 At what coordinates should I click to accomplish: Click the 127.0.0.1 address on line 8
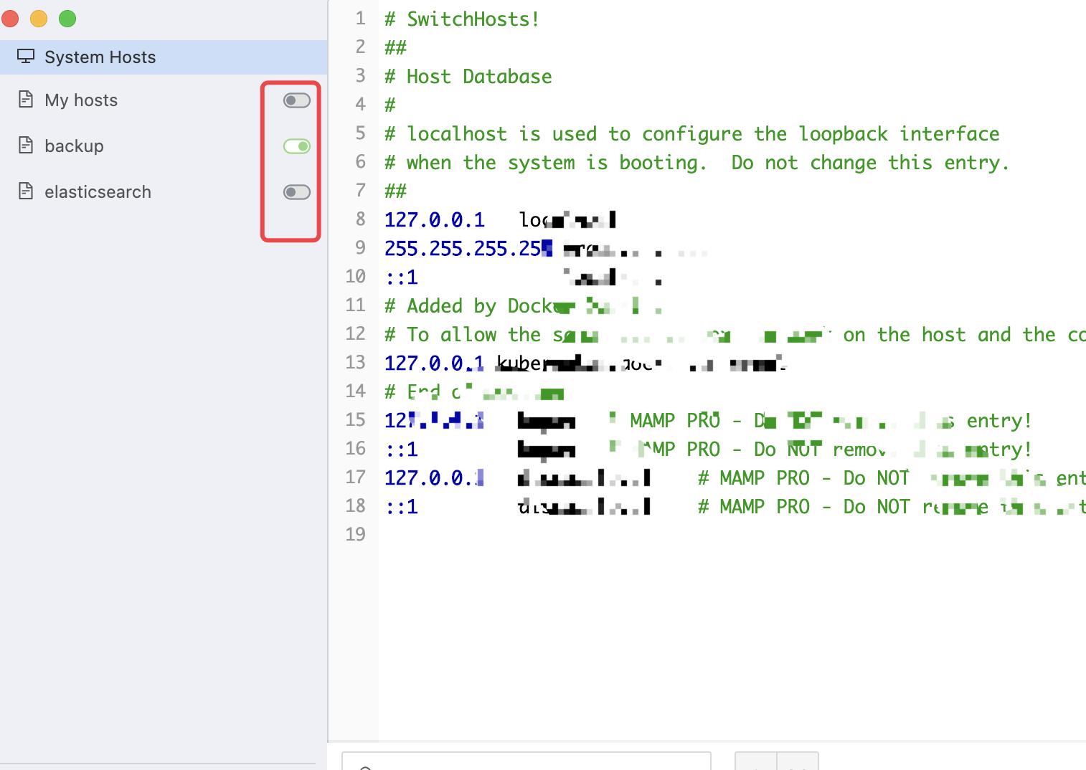pos(435,220)
